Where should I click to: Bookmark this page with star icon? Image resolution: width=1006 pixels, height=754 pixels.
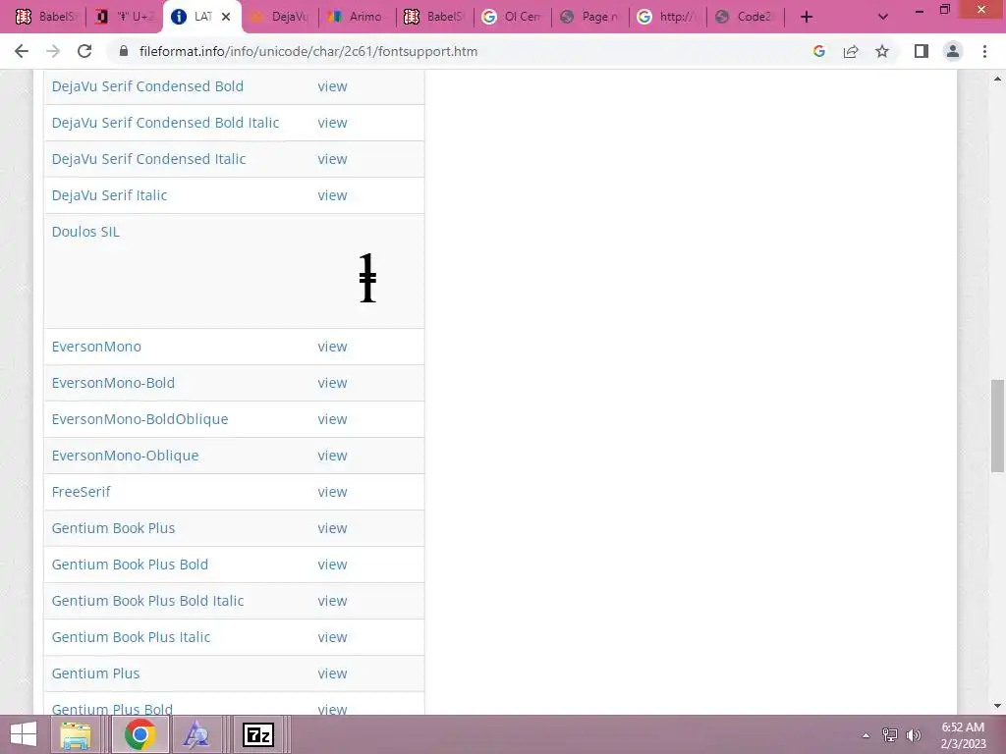[x=882, y=51]
